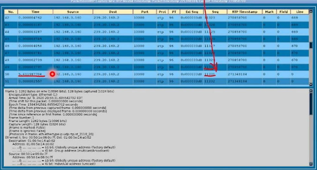
Task: Click Ext Seq value in packet 46 row
Action: (191, 46)
